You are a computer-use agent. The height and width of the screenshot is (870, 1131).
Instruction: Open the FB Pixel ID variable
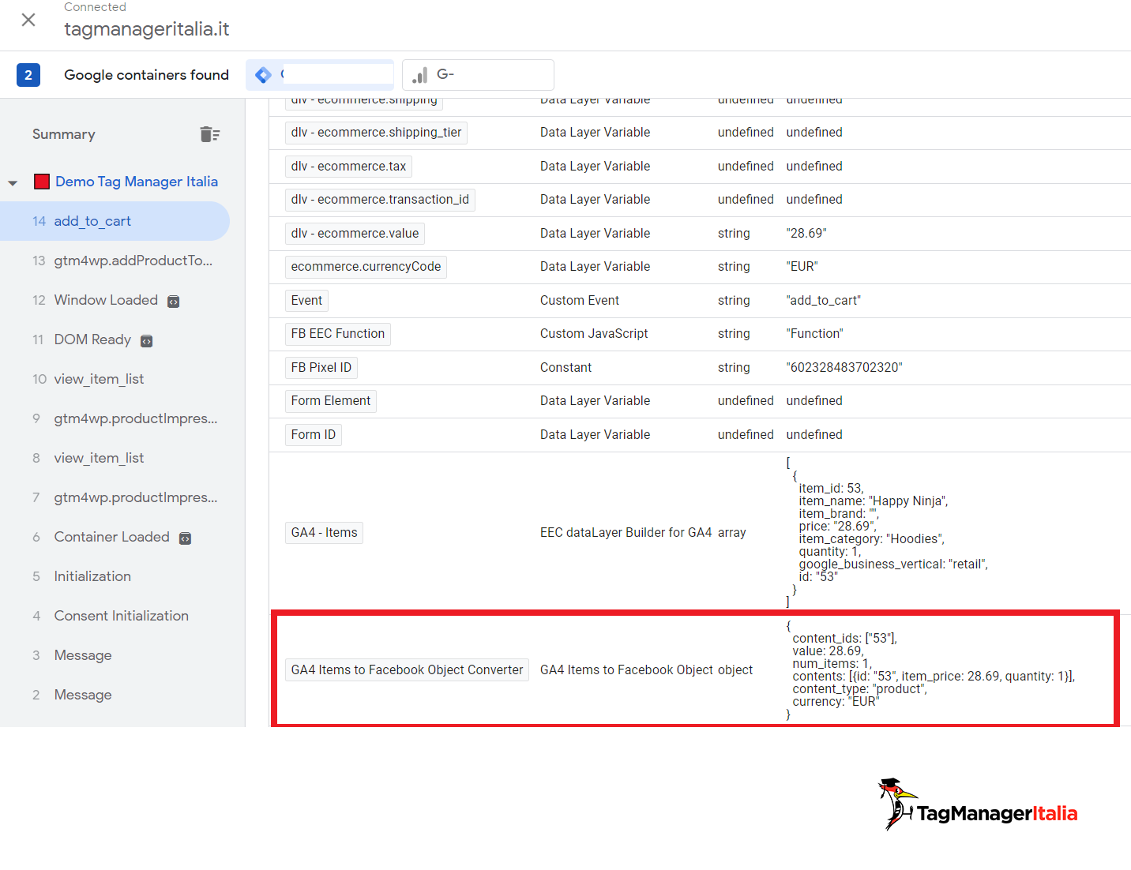321,368
